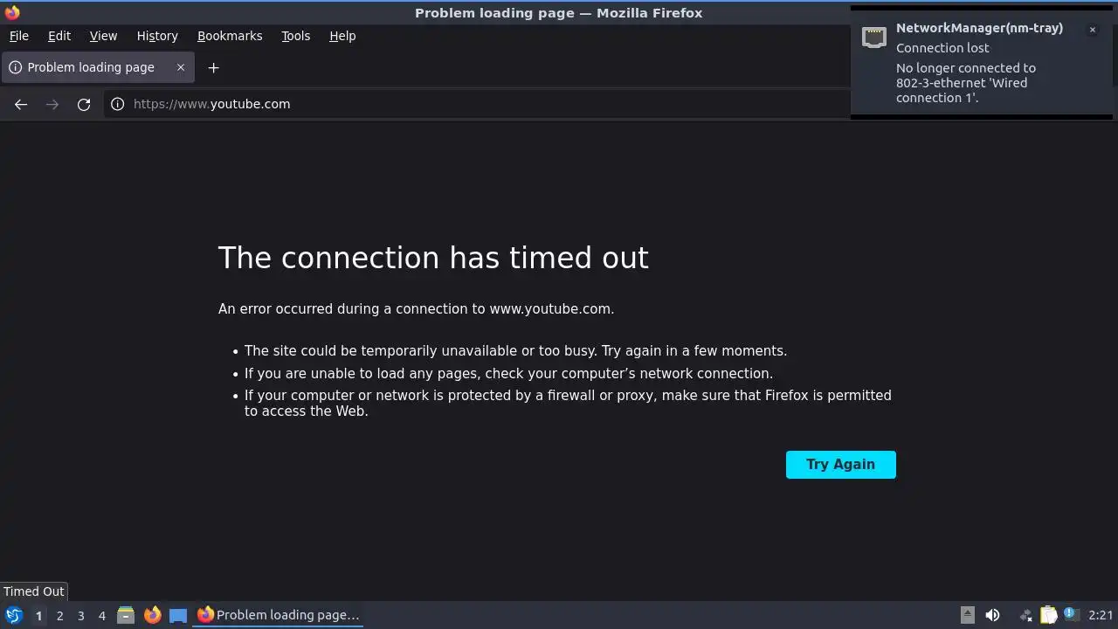Switch to workspace 2

click(59, 616)
